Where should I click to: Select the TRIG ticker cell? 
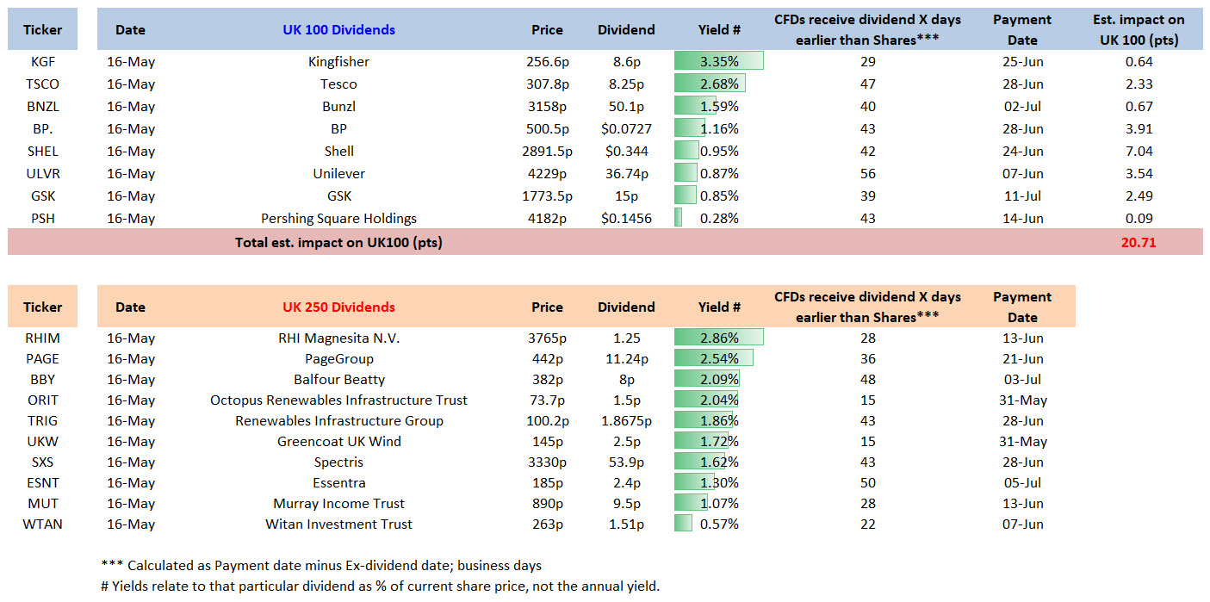42,421
